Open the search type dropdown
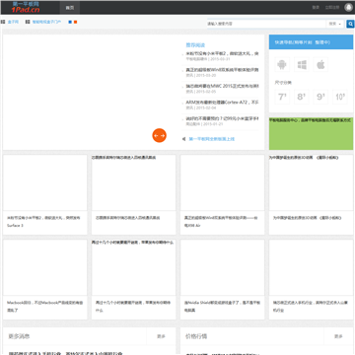This screenshot has width=355, height=355. coord(335,24)
